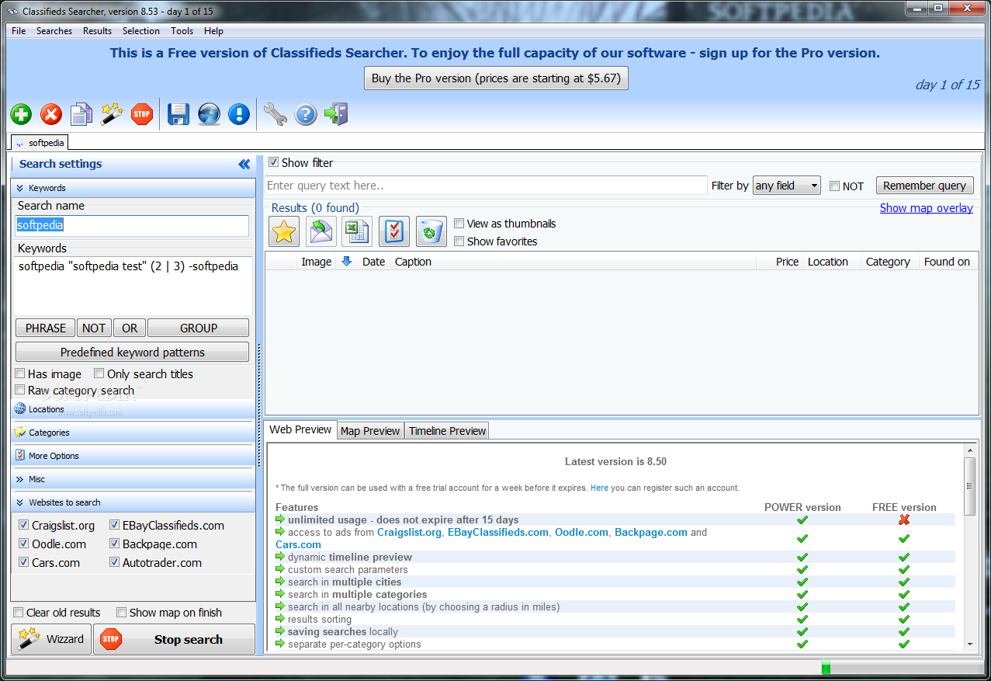Click the floppy disk save icon

(178, 115)
